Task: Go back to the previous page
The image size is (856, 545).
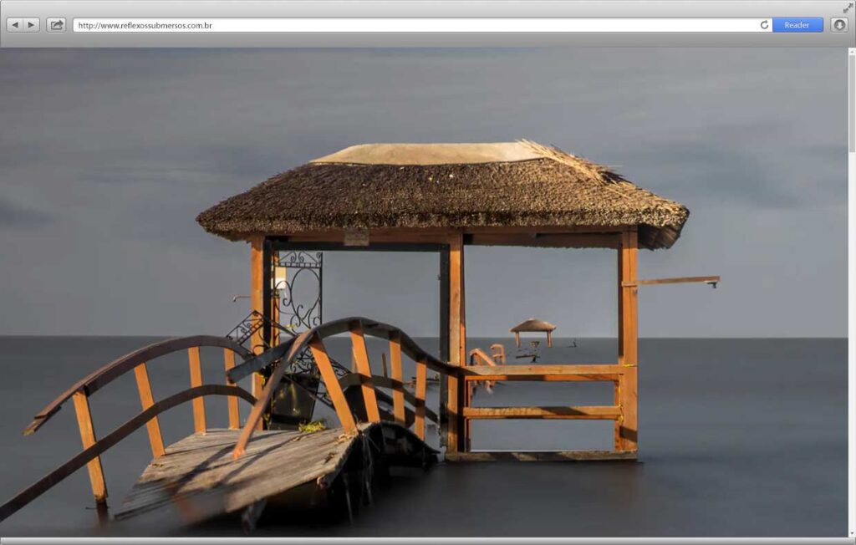Action: coord(15,25)
